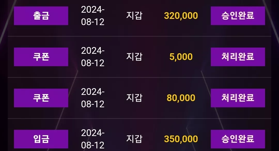Select the 5,000 coupon amount
This screenshot has height=151, width=279.
tap(181, 57)
